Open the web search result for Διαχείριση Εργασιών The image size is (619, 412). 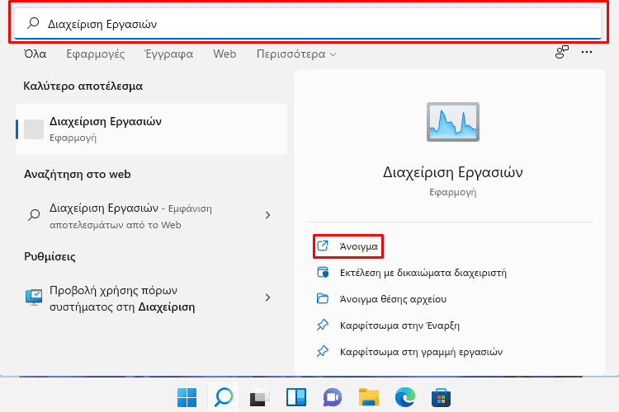pos(151,216)
